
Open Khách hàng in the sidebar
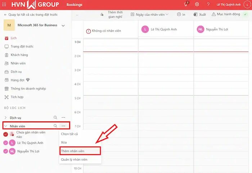(x=19, y=55)
